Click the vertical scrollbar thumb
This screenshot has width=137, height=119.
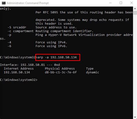click(135, 13)
